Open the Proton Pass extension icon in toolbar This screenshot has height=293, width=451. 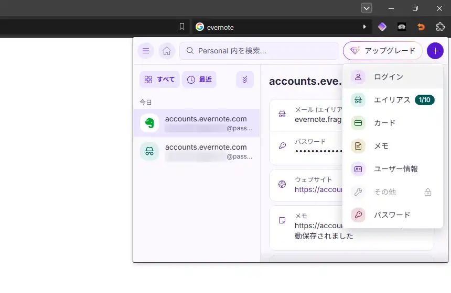pos(382,27)
